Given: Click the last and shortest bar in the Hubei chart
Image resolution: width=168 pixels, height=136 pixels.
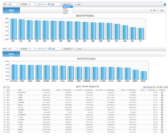Looking at the screenshot, I should [141, 34].
